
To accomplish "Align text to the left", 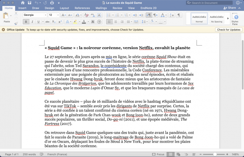I will [109, 22].
